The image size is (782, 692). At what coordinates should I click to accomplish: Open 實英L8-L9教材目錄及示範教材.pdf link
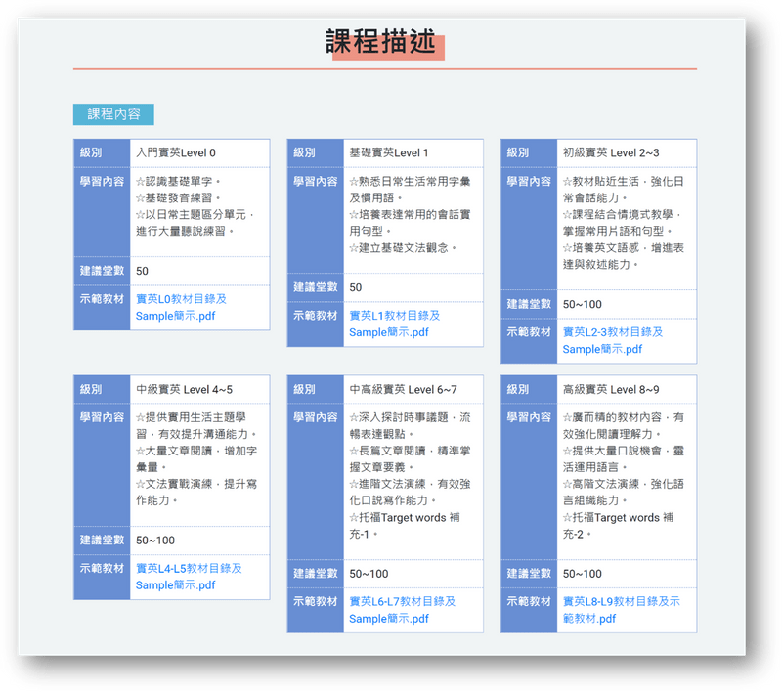(621, 610)
